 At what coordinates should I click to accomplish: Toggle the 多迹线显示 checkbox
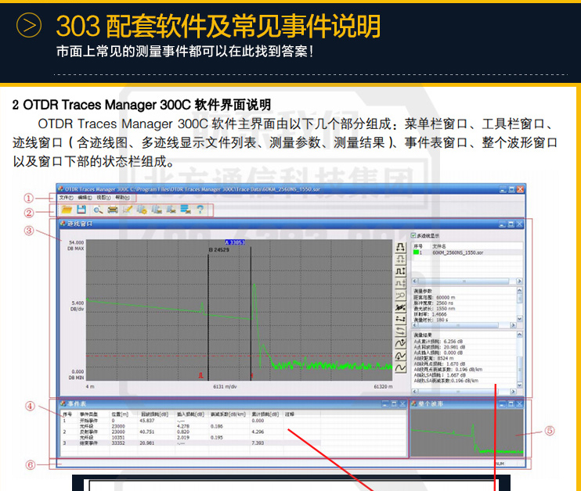tap(413, 235)
